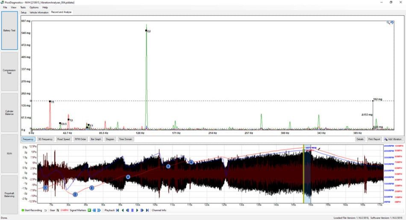The width and height of the screenshot is (406, 220).
Task: Select signal marker 4 on timeline
Action: click(128, 177)
